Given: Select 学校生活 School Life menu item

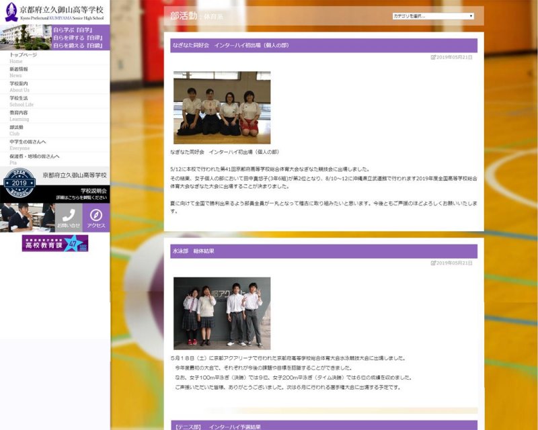Looking at the screenshot, I should point(20,101).
